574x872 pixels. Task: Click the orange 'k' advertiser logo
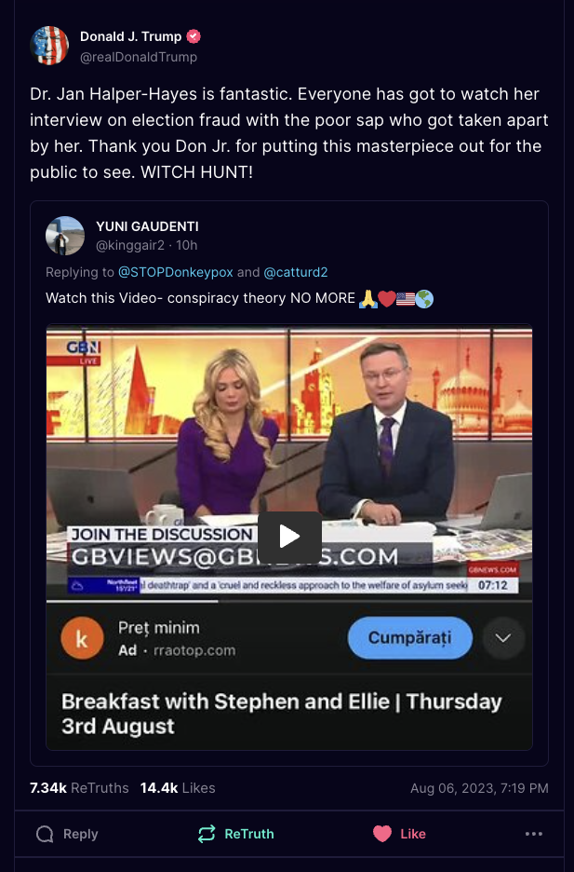point(82,638)
